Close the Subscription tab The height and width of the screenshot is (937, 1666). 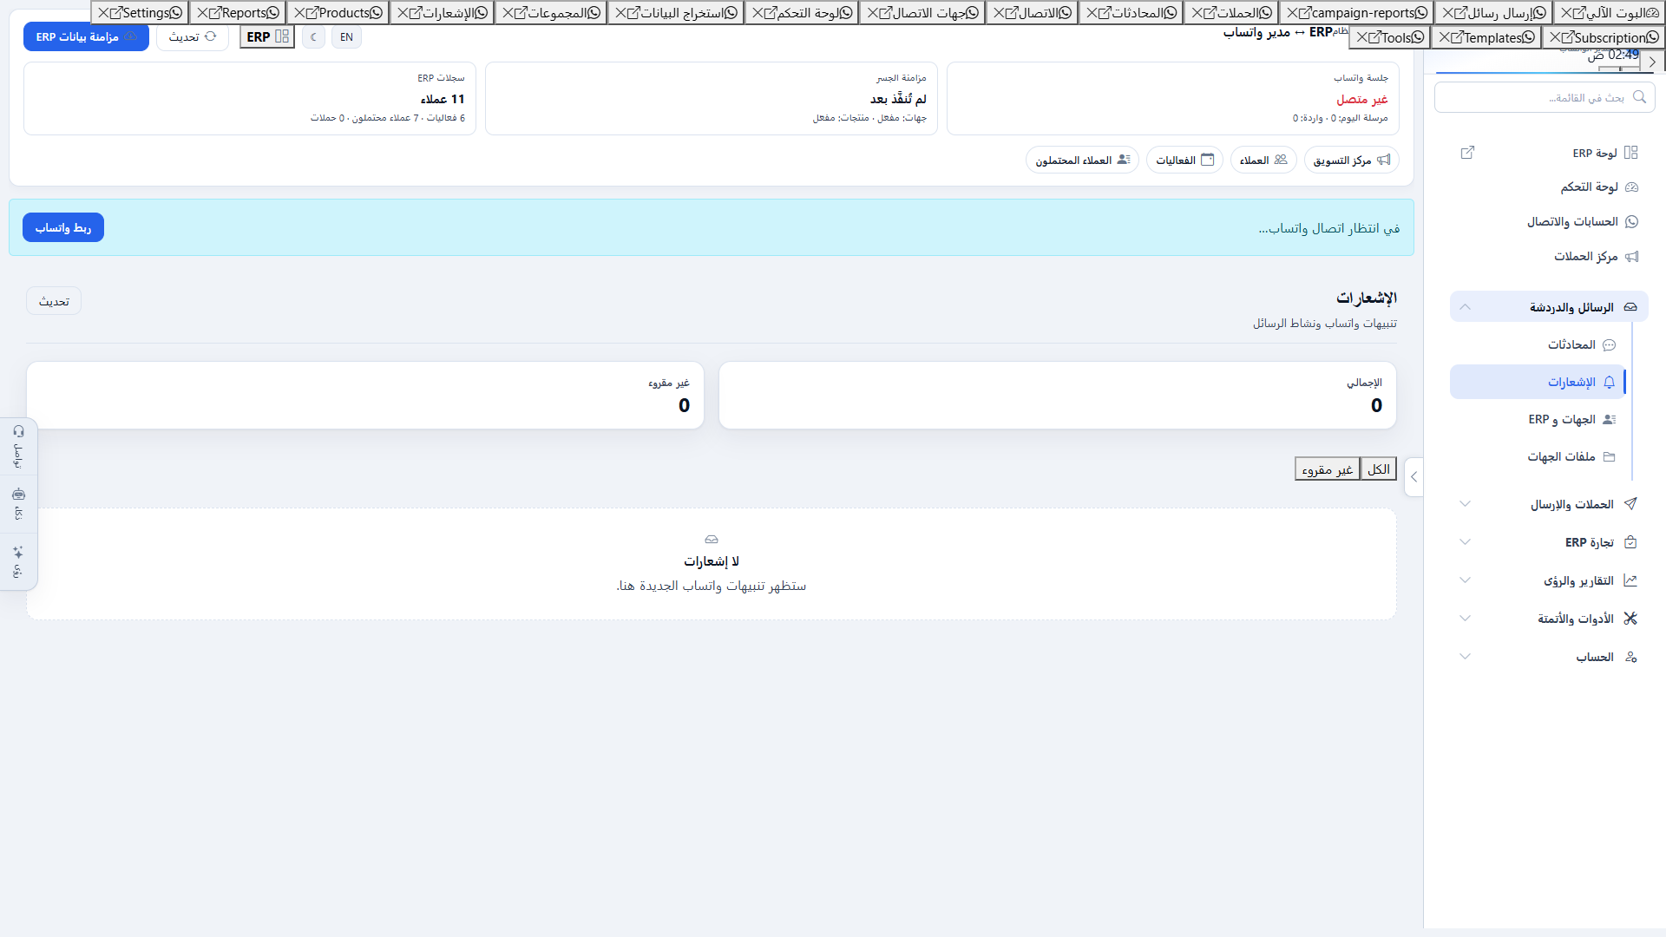(1555, 37)
